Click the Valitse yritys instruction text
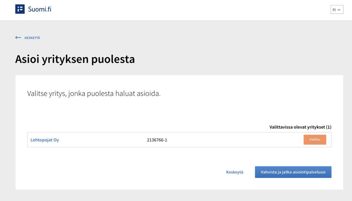Image resolution: width=352 pixels, height=201 pixels. (x=94, y=93)
